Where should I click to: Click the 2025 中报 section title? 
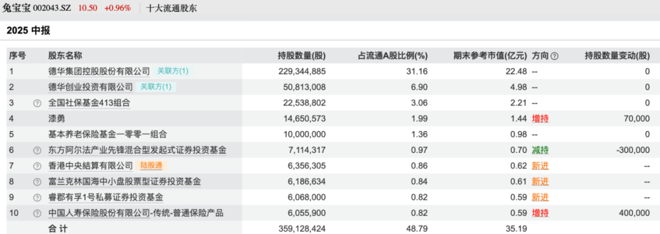(28, 30)
